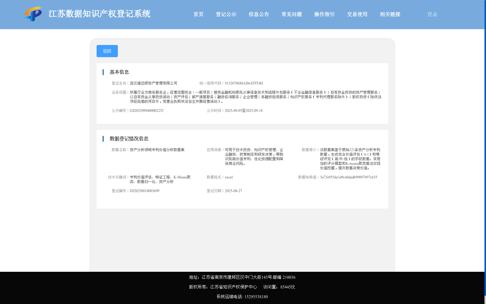The width and height of the screenshot is (486, 304).
Task: Click the blue 返回 button
Action: 107,51
